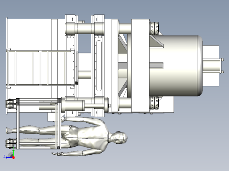Select the large cylindrical tank body

[176, 66]
